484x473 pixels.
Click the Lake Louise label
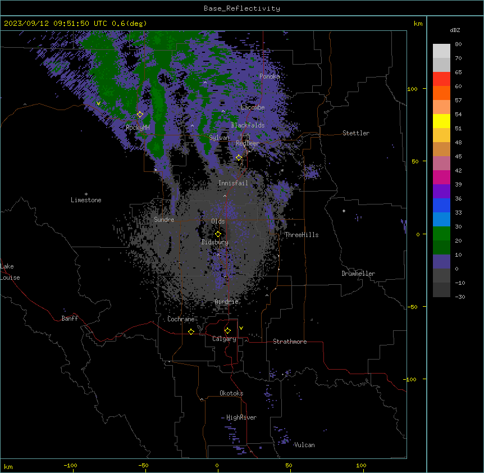click(10, 272)
